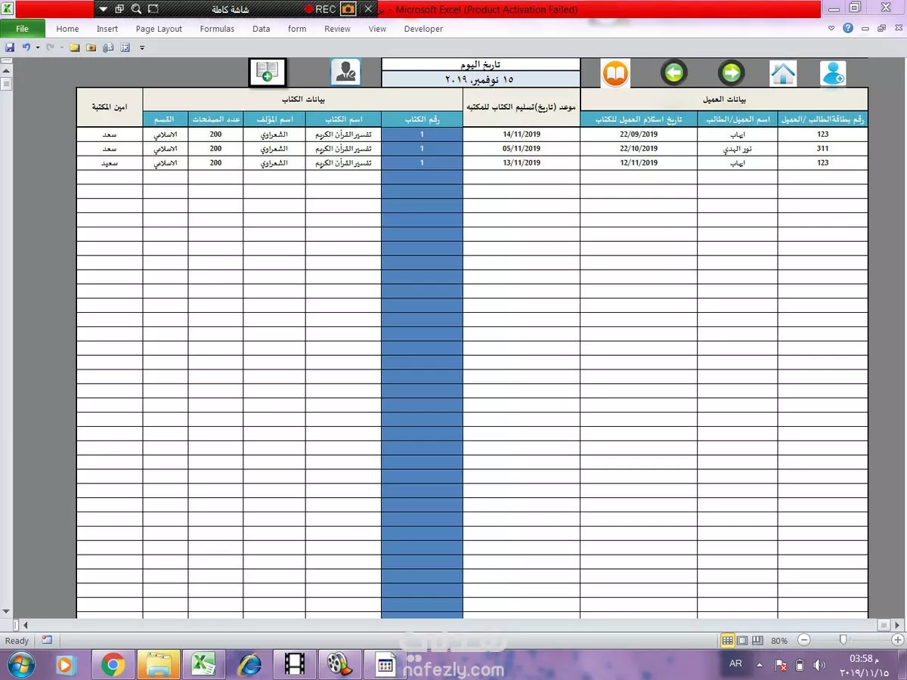Viewport: 907px width, 680px height.
Task: Click the librarian profile edit icon
Action: (345, 72)
